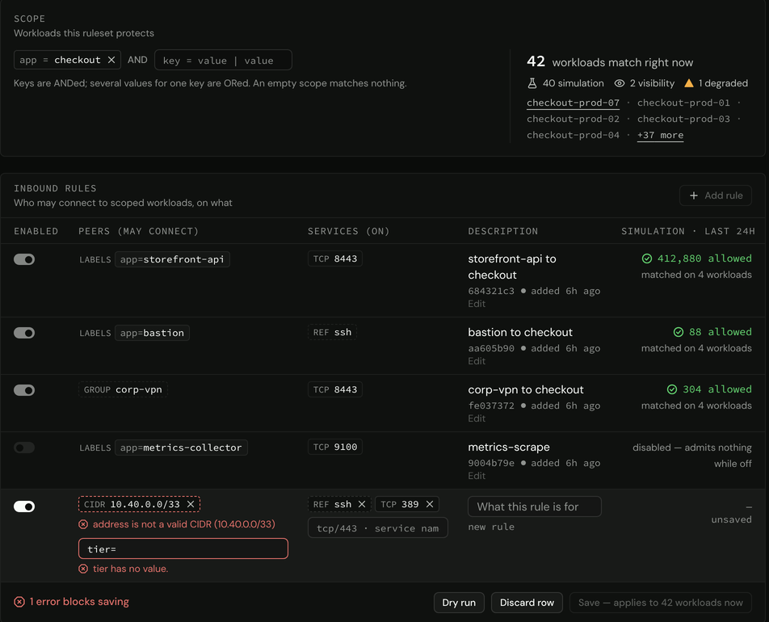Click the GROUP corp-vpn peer chip
The image size is (769, 622).
click(x=123, y=390)
